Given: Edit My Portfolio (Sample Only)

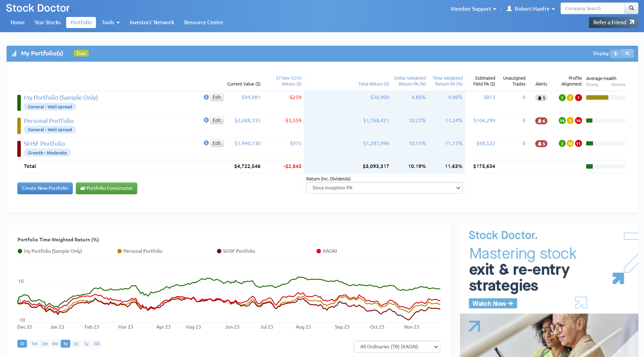Looking at the screenshot, I should pos(217,97).
